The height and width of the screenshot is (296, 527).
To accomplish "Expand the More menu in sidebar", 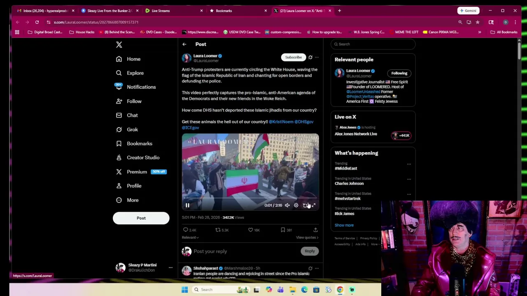I will (x=127, y=200).
